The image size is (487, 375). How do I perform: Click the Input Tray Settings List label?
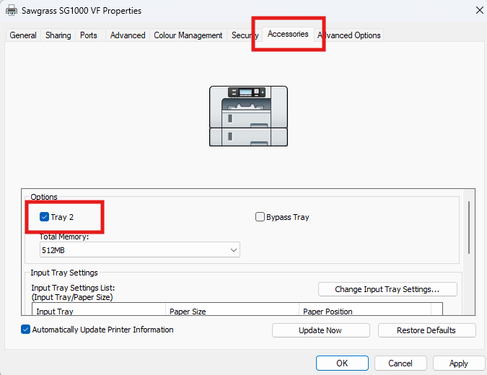tap(73, 288)
